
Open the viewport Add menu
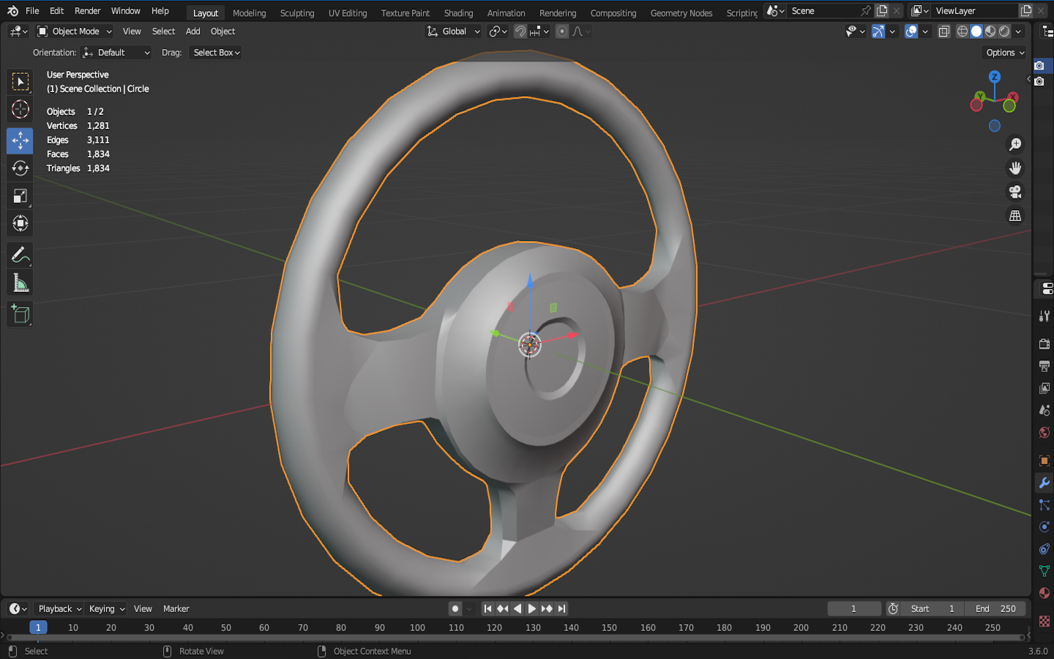(193, 31)
